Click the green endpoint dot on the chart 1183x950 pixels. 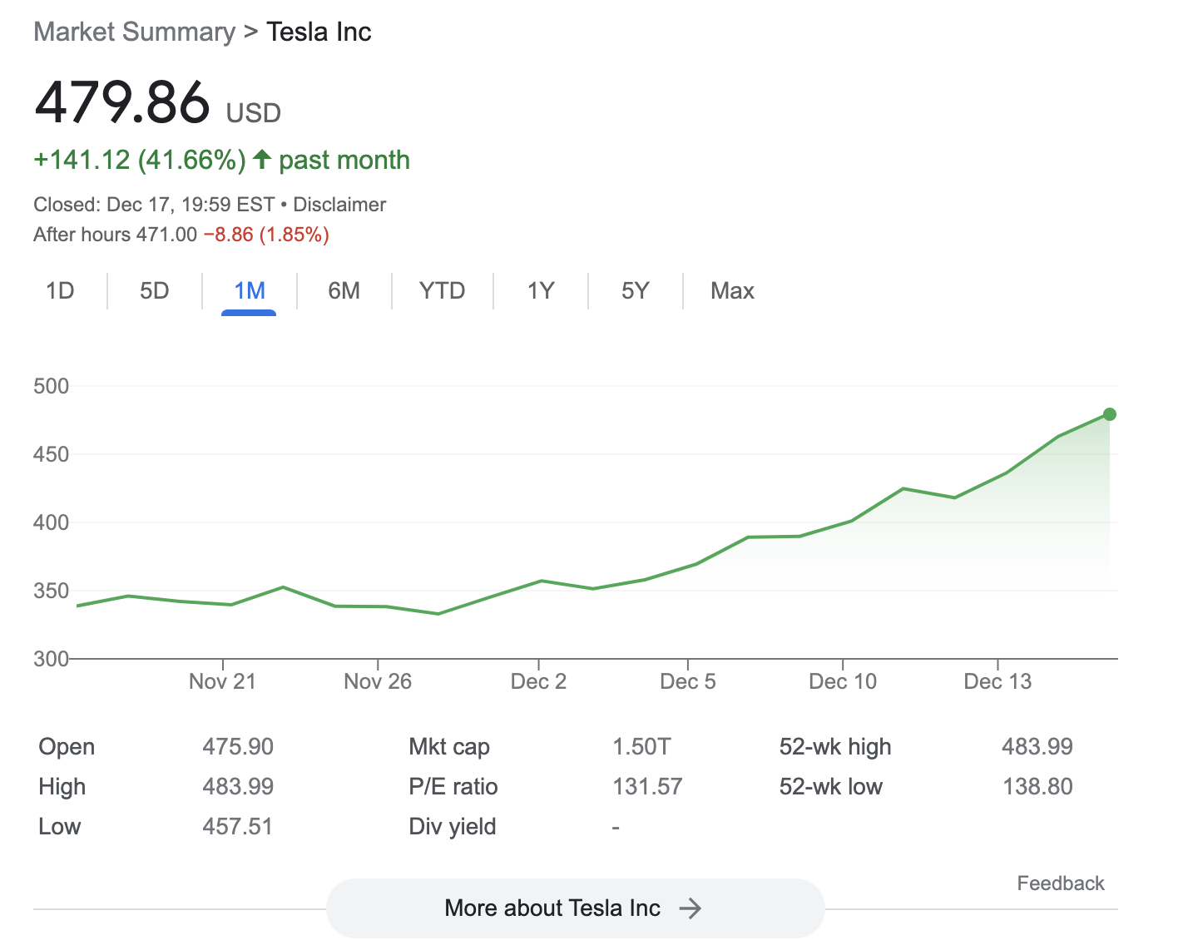pyautogui.click(x=1110, y=414)
